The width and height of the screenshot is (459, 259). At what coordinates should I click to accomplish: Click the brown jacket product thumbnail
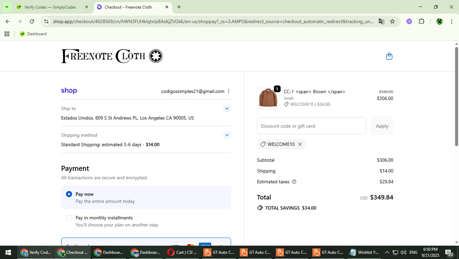click(x=268, y=98)
